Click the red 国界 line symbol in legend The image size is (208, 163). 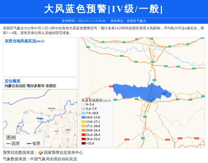click(x=8, y=143)
